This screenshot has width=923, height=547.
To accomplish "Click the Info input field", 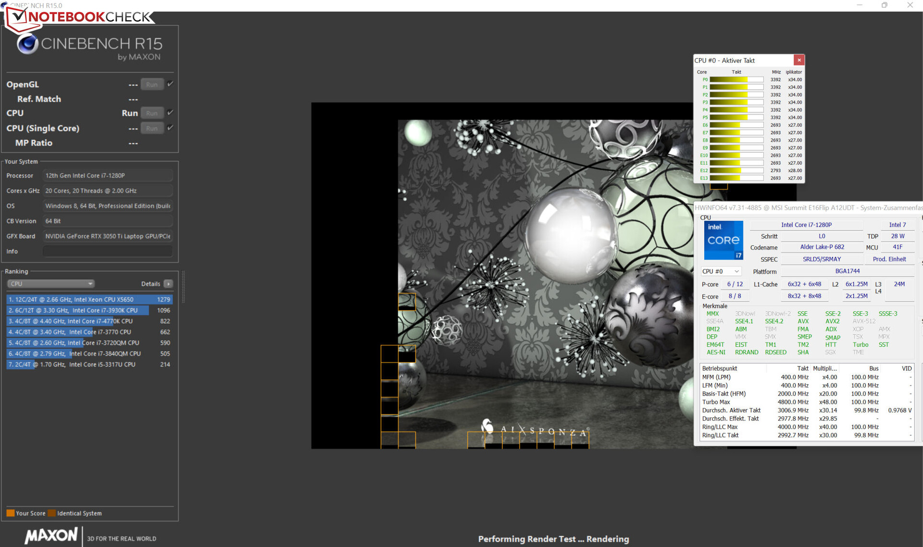I will click(108, 251).
